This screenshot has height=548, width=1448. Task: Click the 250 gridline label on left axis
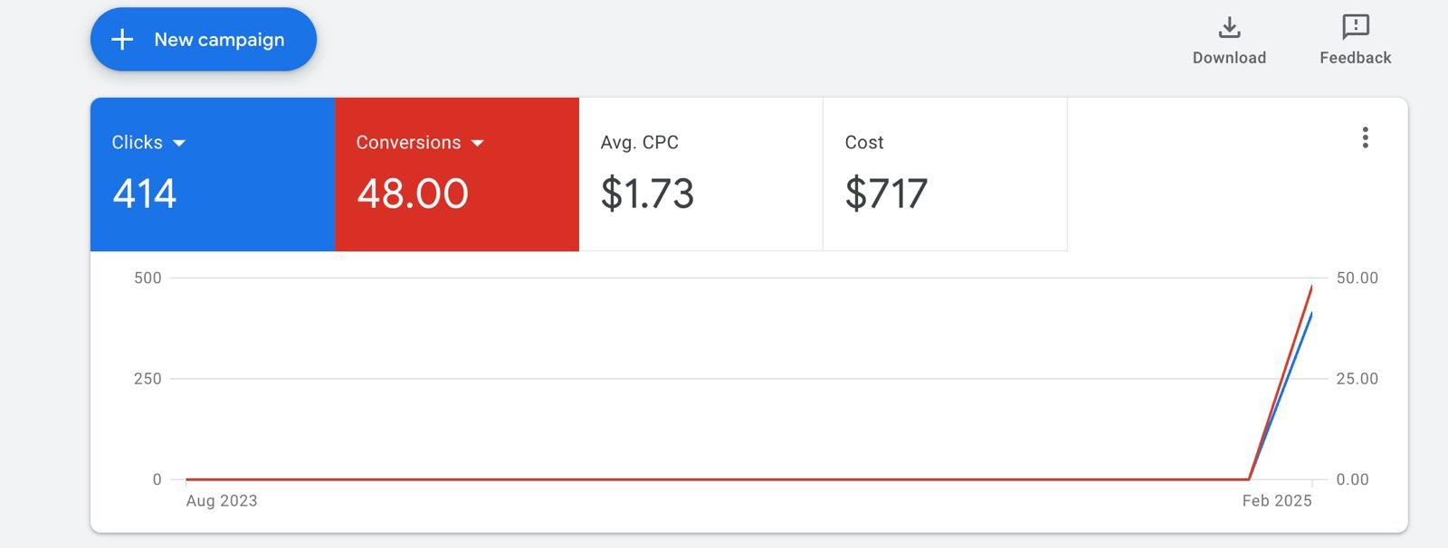(x=148, y=379)
